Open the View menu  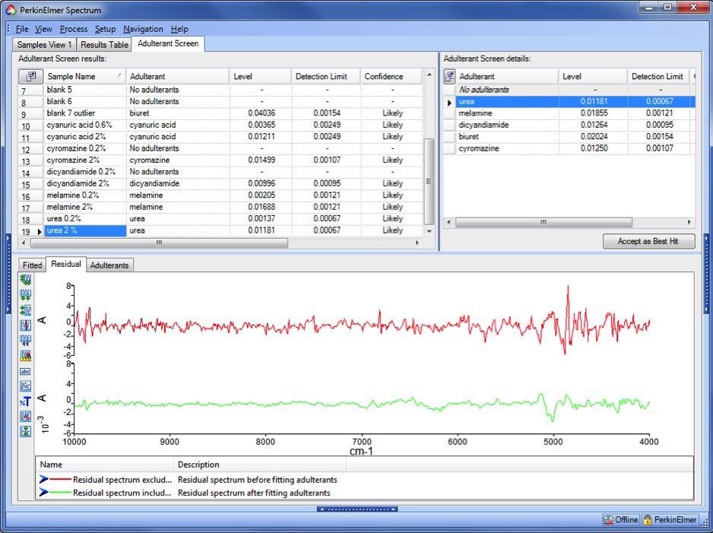click(x=43, y=29)
